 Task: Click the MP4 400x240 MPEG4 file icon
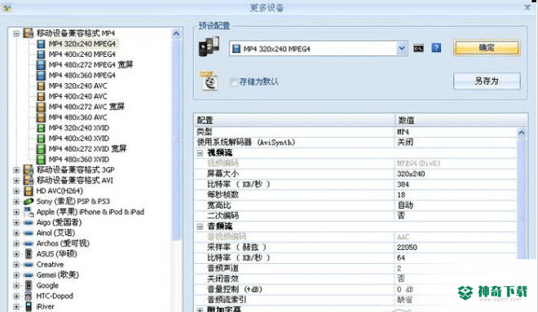click(41, 55)
